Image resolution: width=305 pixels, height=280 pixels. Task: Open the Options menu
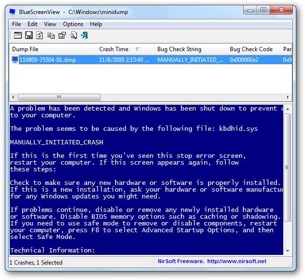click(x=73, y=24)
